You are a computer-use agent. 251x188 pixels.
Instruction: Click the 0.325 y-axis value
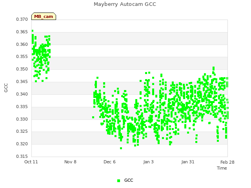tap(22, 132)
